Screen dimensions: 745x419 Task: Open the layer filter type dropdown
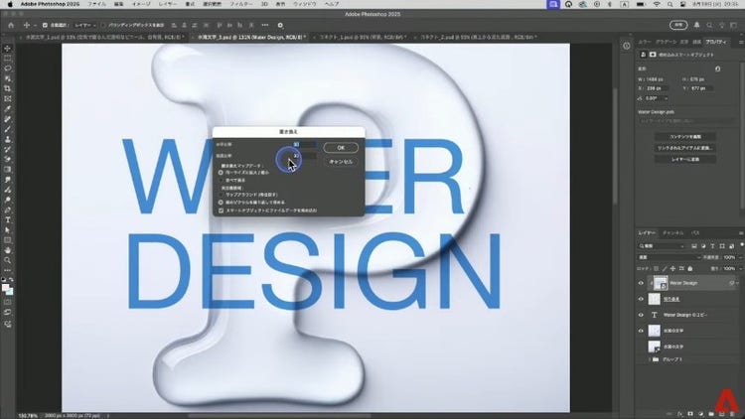pyautogui.click(x=663, y=244)
